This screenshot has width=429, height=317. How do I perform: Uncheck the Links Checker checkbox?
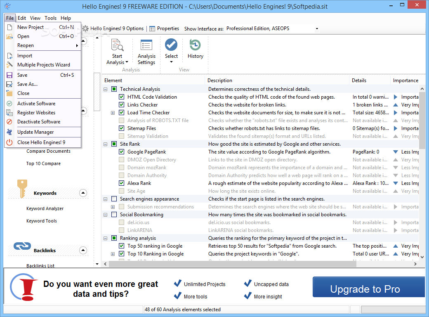coord(122,105)
